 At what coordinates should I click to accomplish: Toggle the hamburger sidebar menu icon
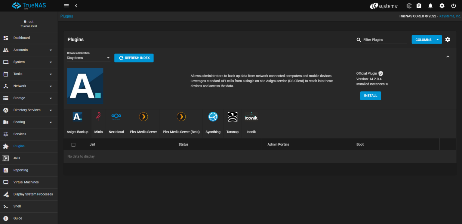(66, 6)
